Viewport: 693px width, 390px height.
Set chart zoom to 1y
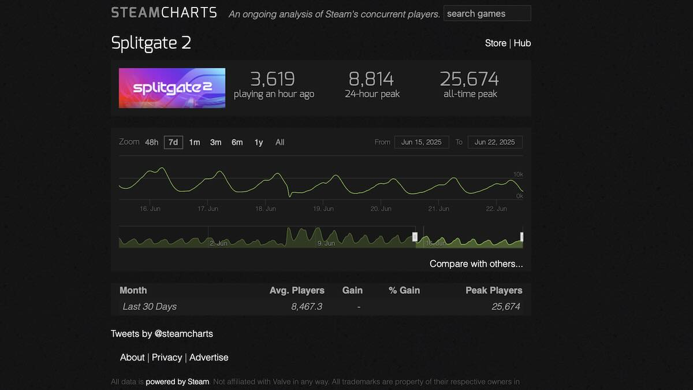point(258,142)
